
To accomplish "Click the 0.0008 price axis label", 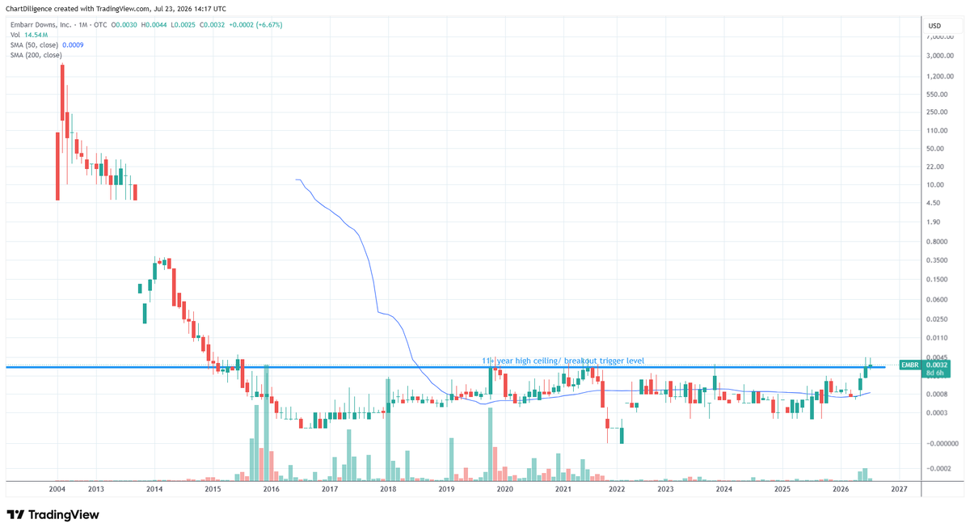I will [938, 394].
